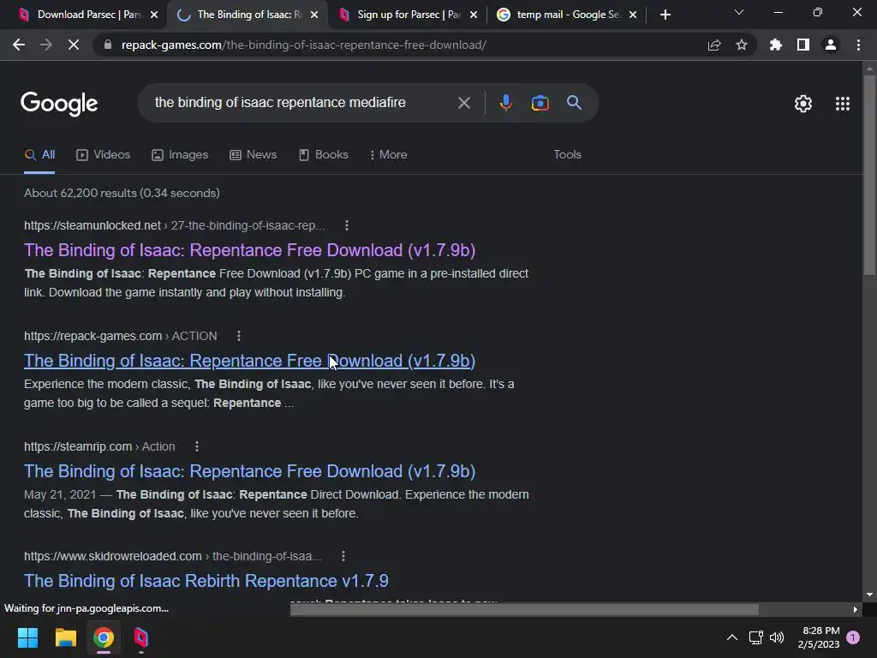
Task: Open a new browser tab
Action: [x=665, y=15]
